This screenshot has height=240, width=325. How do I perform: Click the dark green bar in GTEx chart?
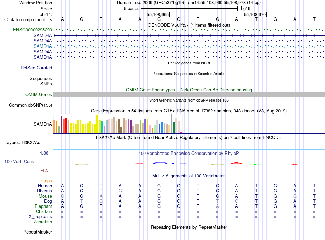tap(174, 128)
